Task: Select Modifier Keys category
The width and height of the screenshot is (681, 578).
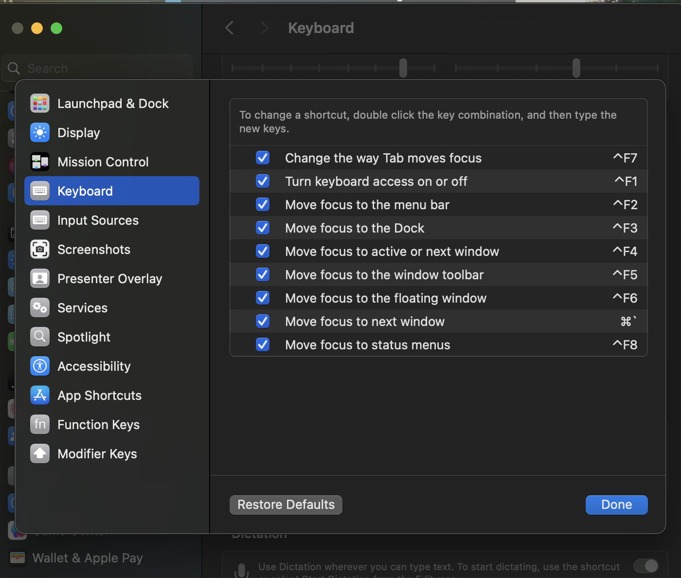Action: click(97, 454)
